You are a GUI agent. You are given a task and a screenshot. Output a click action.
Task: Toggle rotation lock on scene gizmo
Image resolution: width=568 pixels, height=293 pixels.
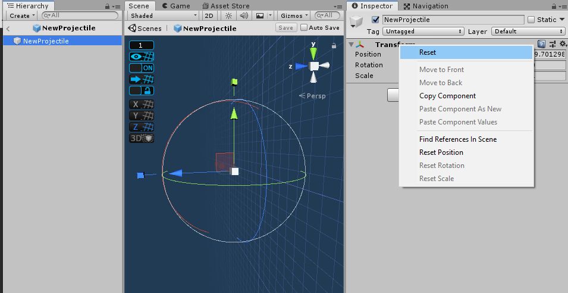[x=334, y=46]
